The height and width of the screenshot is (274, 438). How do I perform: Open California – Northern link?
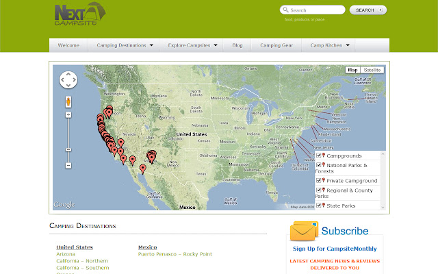[x=82, y=261]
